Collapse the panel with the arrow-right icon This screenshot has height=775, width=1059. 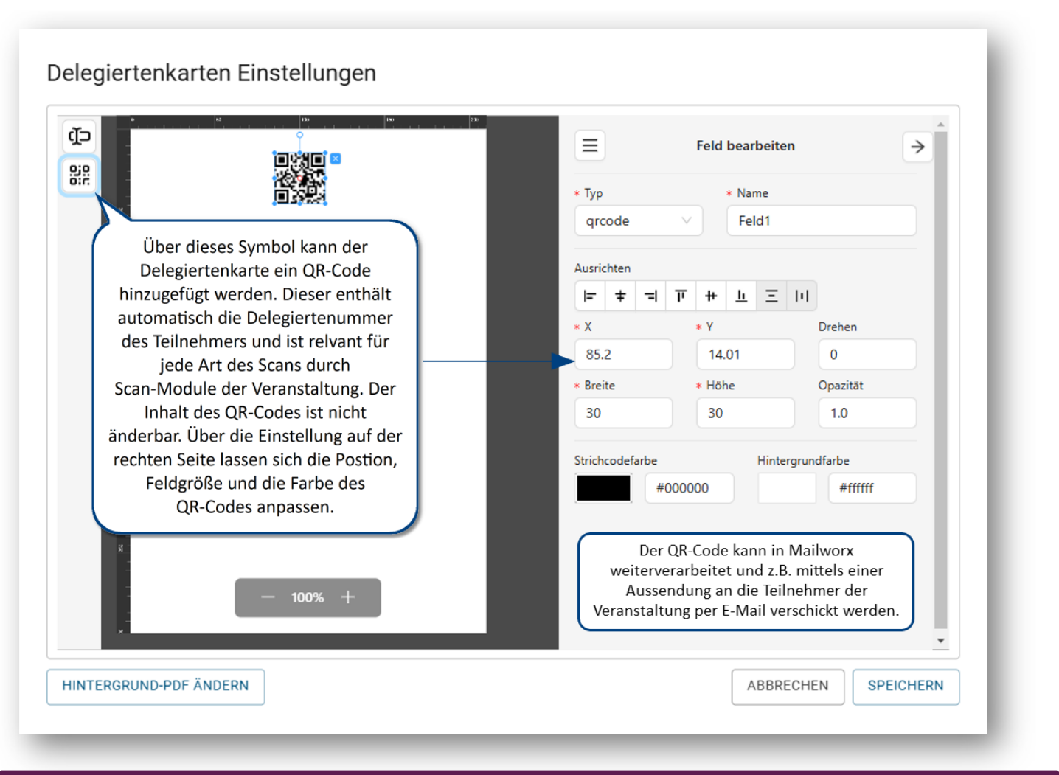[x=917, y=147]
